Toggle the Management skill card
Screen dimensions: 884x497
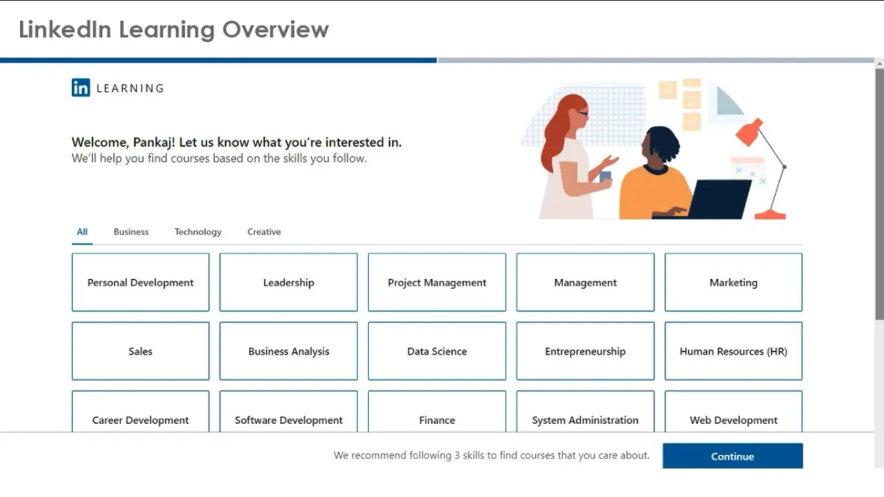click(x=585, y=282)
